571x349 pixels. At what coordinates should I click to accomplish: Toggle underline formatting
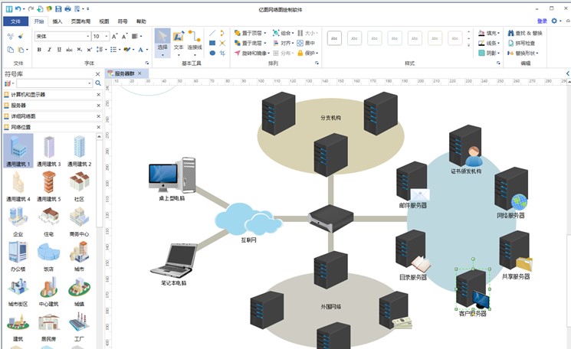pos(59,50)
